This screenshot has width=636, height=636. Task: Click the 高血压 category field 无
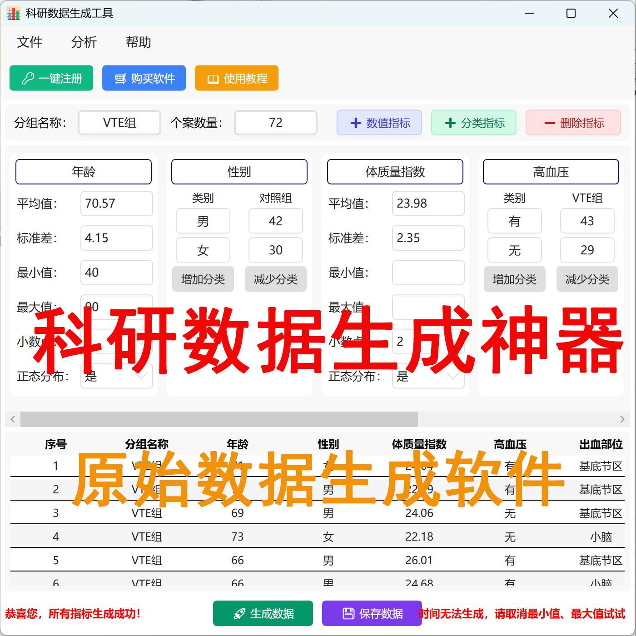(x=515, y=250)
